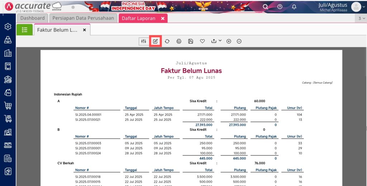The image size is (367, 186).
Task: Open the tax calculator icon in sidebar
Action: [x=8, y=159]
